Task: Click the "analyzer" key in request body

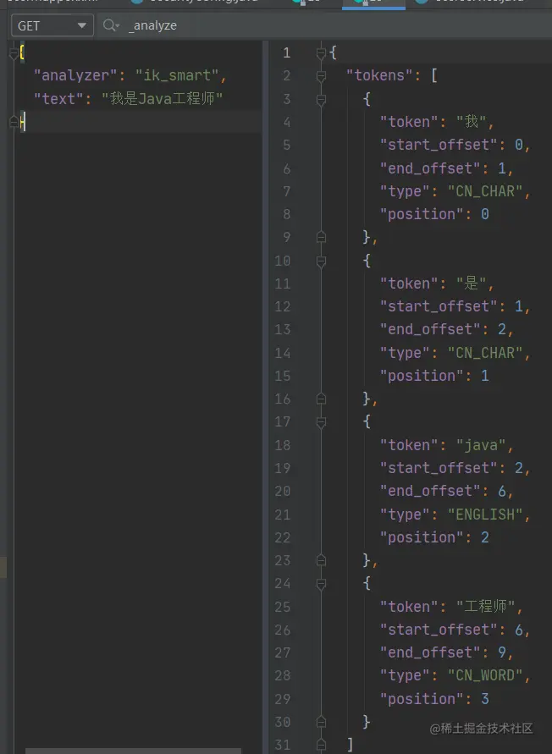Action: point(75,75)
